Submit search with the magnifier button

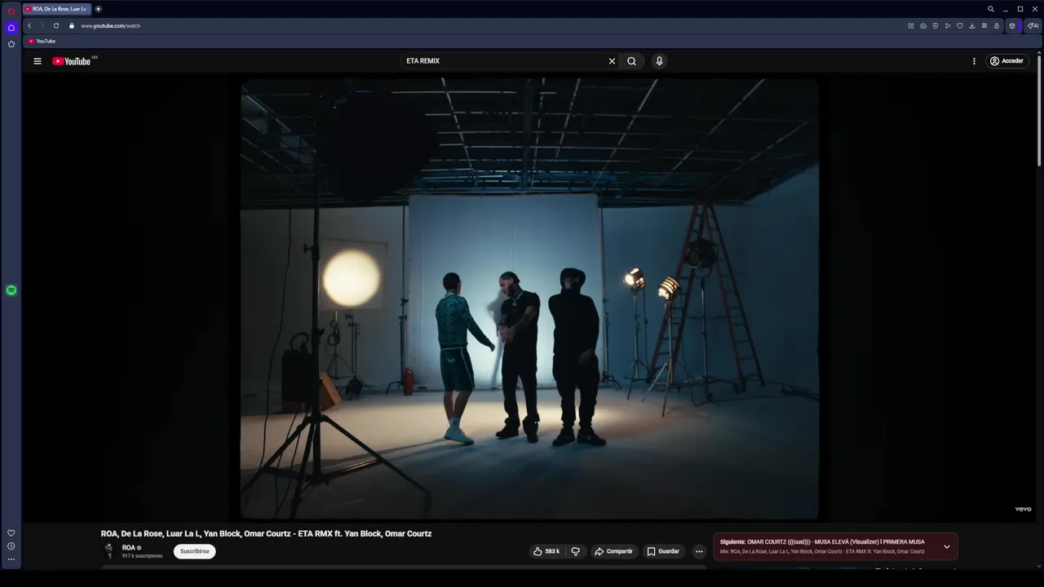[x=631, y=61]
